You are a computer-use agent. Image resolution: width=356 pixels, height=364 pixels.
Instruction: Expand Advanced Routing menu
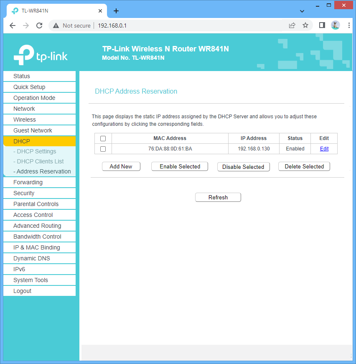39,226
